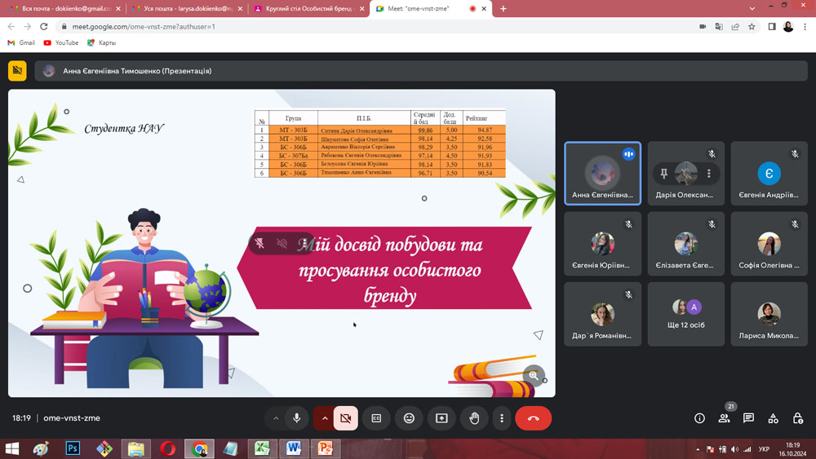Open the chat with everyone panel

point(748,418)
